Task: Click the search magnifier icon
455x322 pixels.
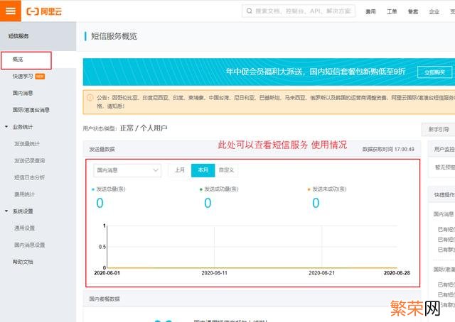Action: pyautogui.click(x=249, y=11)
